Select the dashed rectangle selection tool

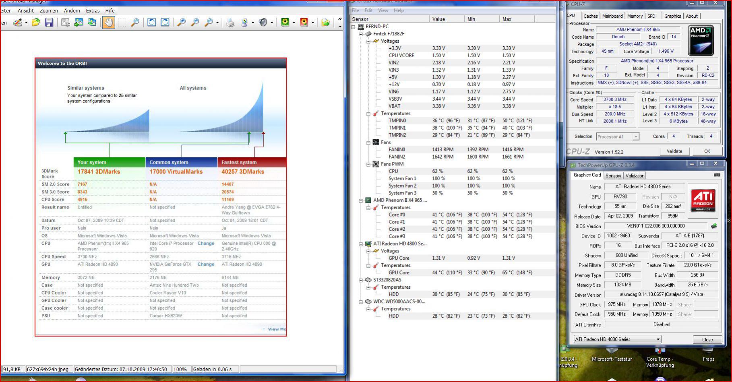tap(122, 23)
